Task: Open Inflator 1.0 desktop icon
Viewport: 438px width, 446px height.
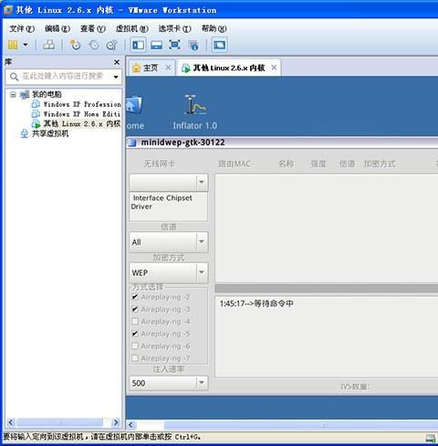Action: pyautogui.click(x=194, y=112)
